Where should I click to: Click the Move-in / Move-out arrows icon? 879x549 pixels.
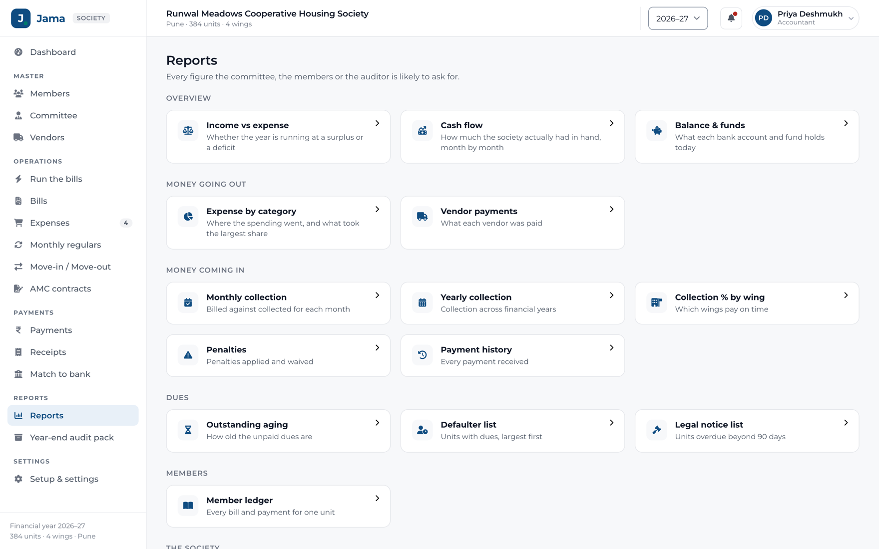click(18, 267)
